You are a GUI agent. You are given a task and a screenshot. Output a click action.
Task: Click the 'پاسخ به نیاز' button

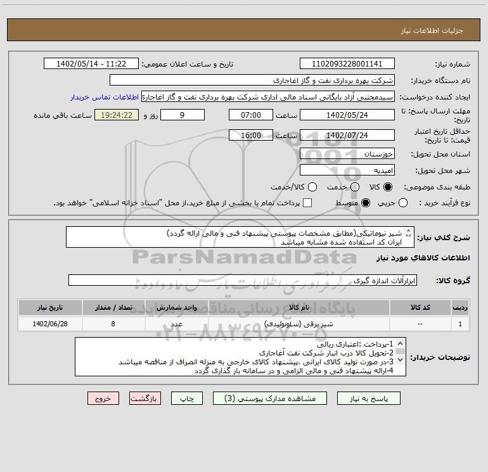pos(368,399)
